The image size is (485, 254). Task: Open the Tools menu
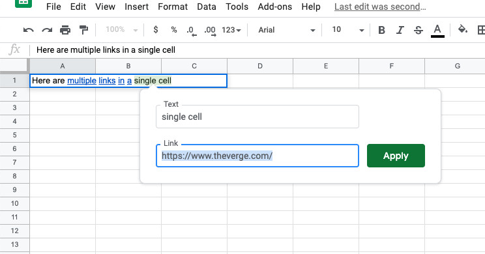pos(237,7)
